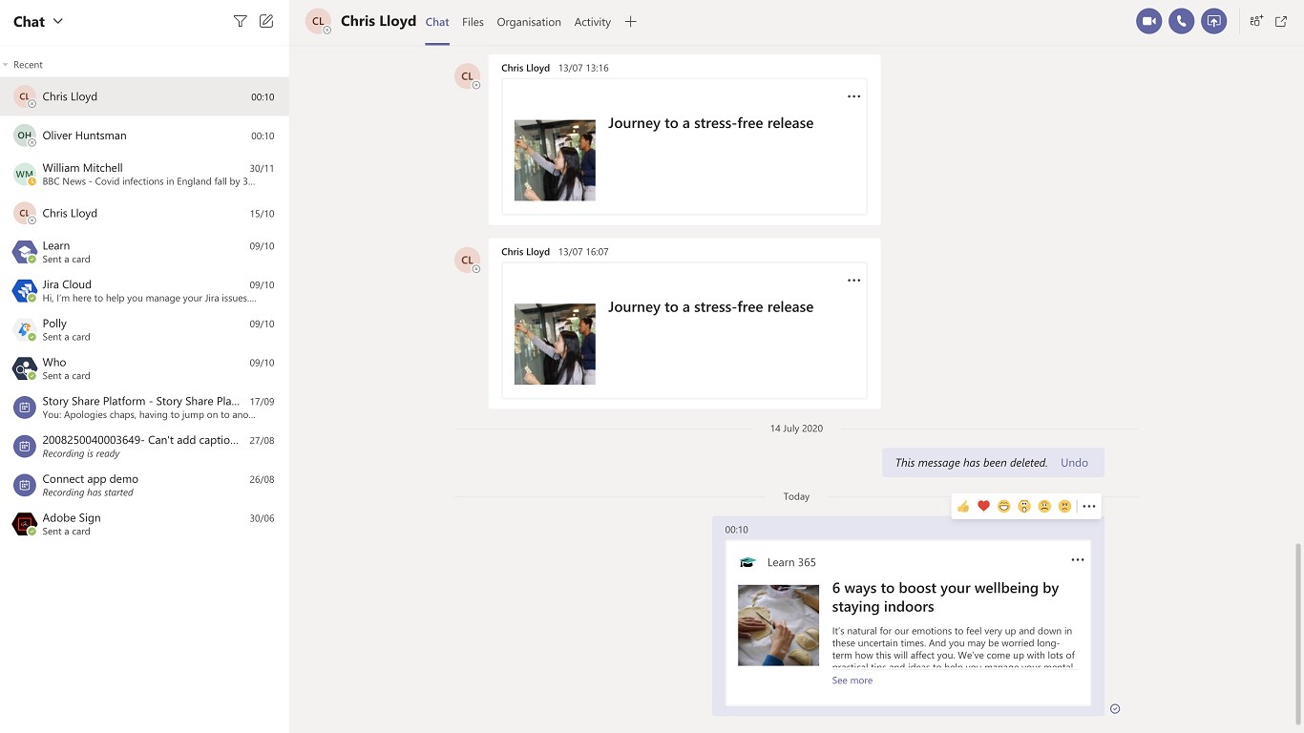Add a new tab with plus icon
The height and width of the screenshot is (733, 1304).
tap(630, 22)
